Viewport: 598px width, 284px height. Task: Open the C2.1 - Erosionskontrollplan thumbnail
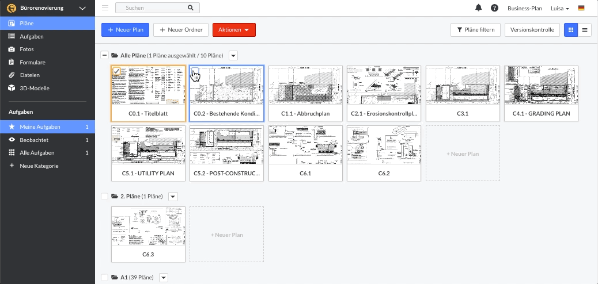click(x=384, y=85)
